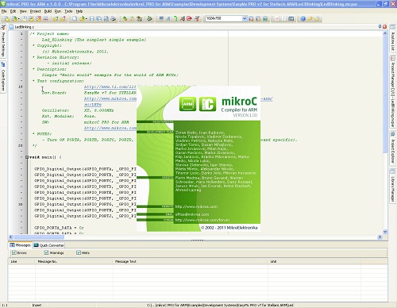Click the Message Text column header
Viewport: 397px width, 308px height.
(191, 261)
